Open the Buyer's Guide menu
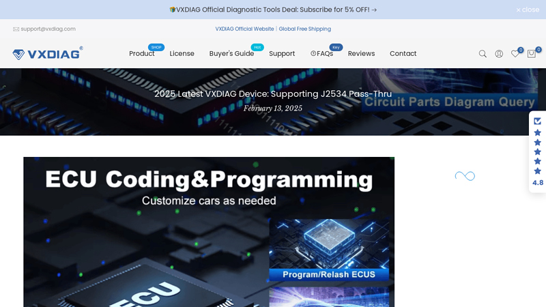Image resolution: width=546 pixels, height=307 pixels. [x=231, y=54]
